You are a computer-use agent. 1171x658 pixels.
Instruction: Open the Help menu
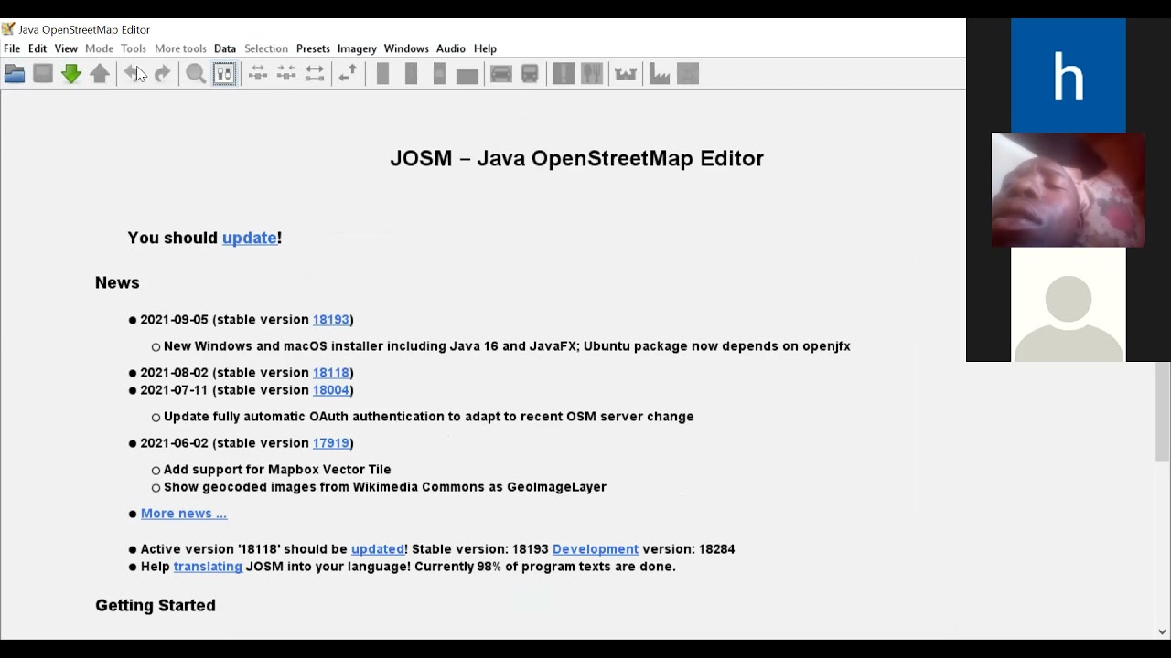click(x=486, y=48)
